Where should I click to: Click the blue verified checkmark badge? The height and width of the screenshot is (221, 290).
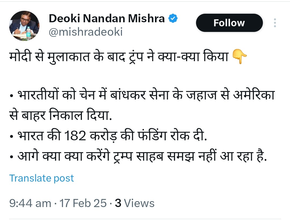coord(173,19)
